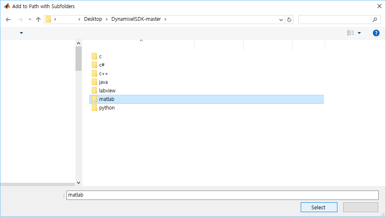The image size is (386, 217).
Task: Click the folder icon in the address bar
Action: [x=48, y=19]
